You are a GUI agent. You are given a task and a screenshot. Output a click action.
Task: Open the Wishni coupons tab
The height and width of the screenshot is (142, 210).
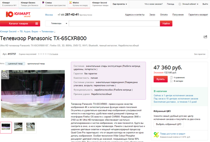[x=79, y=4]
